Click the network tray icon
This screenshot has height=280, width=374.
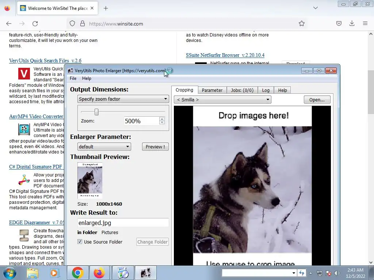(x=319, y=273)
